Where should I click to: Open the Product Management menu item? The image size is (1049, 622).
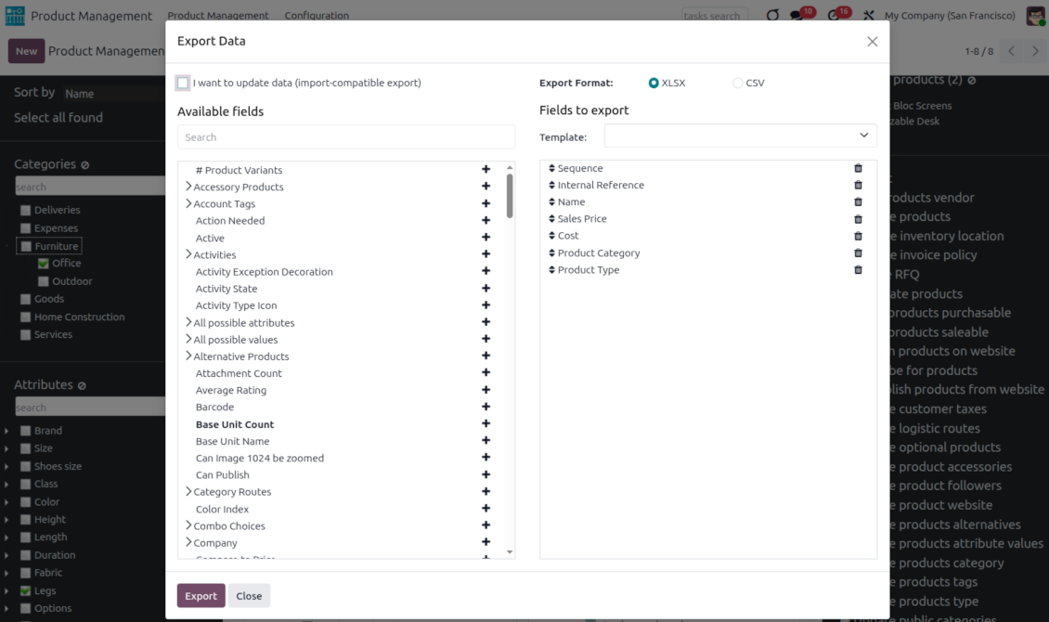[218, 16]
